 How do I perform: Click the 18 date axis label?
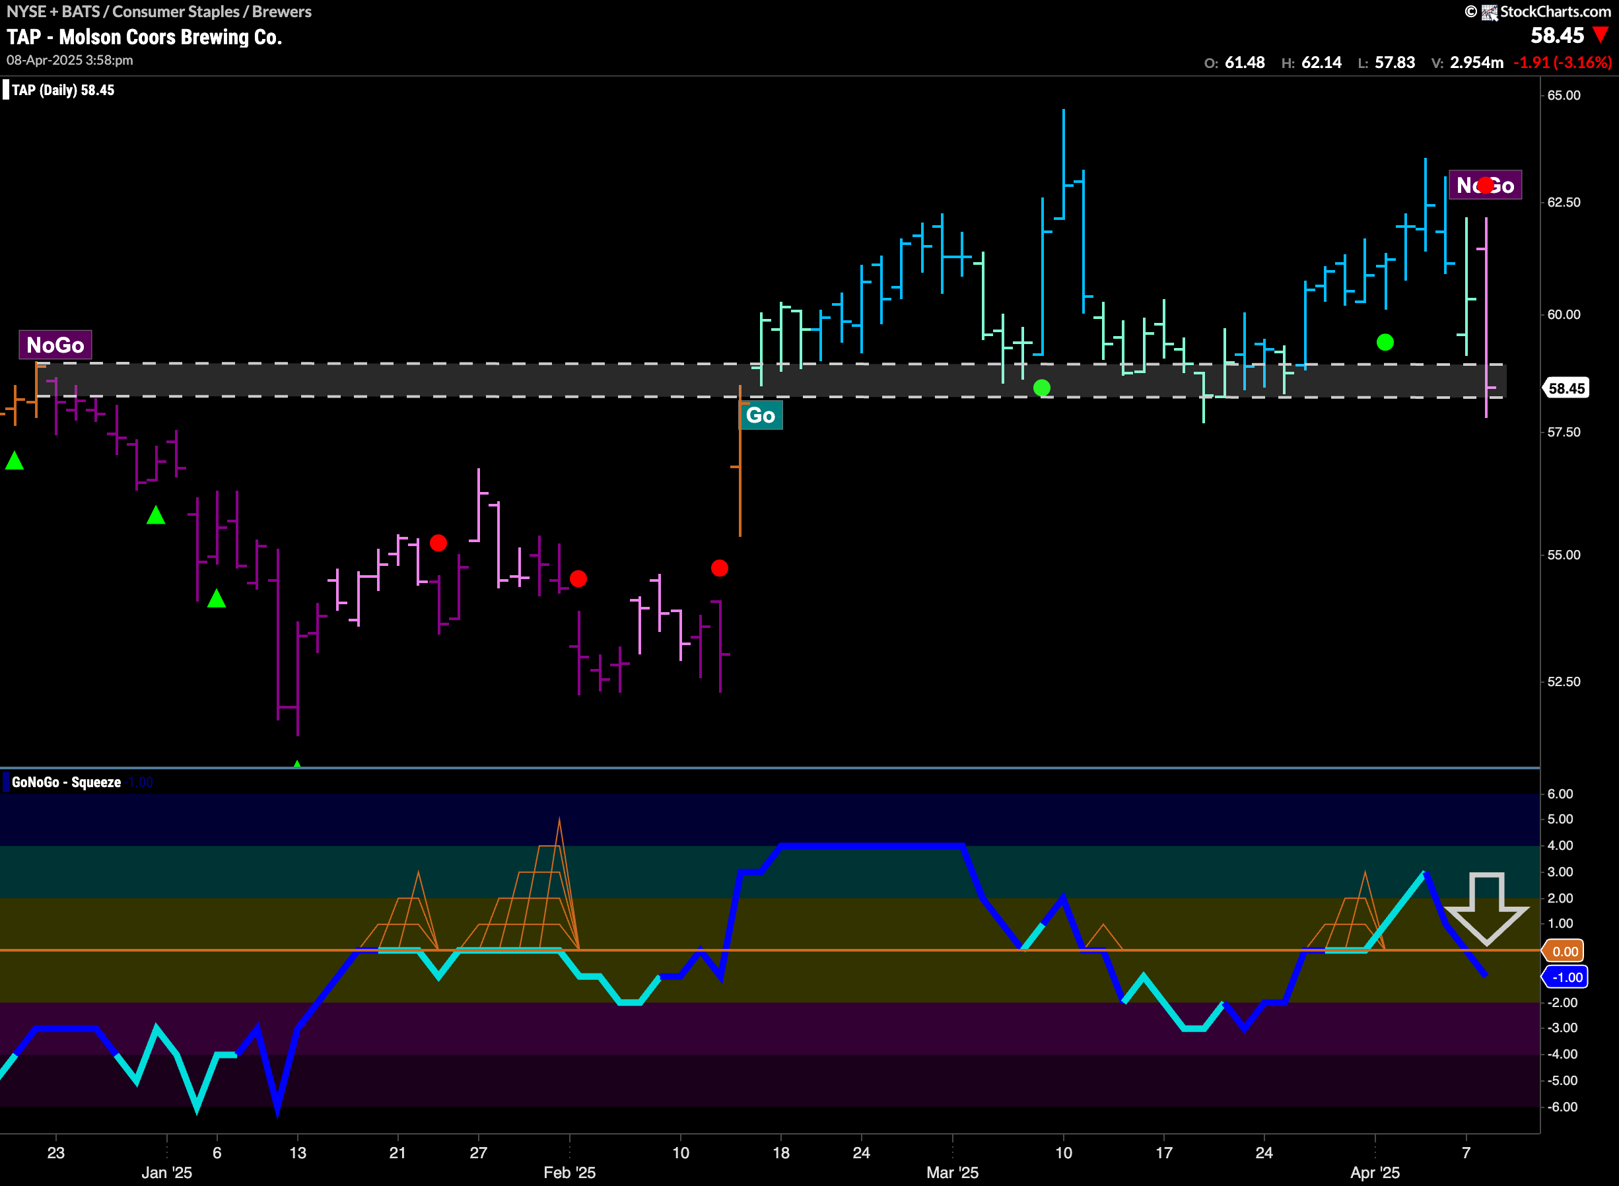(x=781, y=1153)
